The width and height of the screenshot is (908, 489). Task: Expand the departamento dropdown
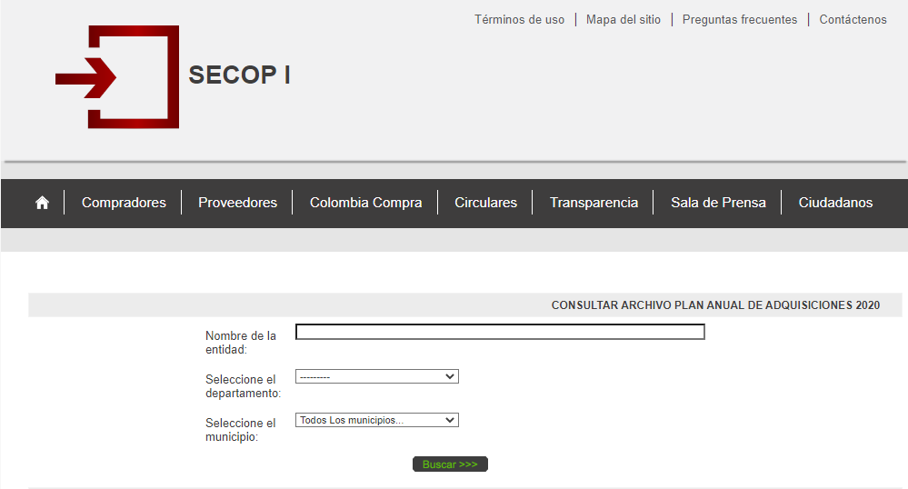(377, 376)
